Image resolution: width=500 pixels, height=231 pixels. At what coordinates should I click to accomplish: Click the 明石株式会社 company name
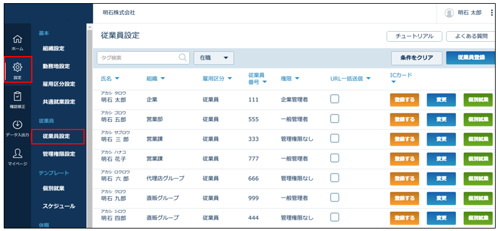(119, 12)
